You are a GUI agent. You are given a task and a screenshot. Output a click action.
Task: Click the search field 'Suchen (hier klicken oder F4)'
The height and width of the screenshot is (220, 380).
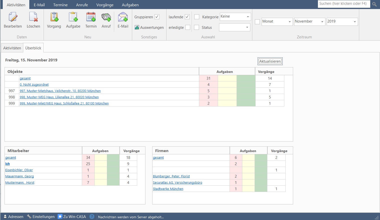(344, 4)
